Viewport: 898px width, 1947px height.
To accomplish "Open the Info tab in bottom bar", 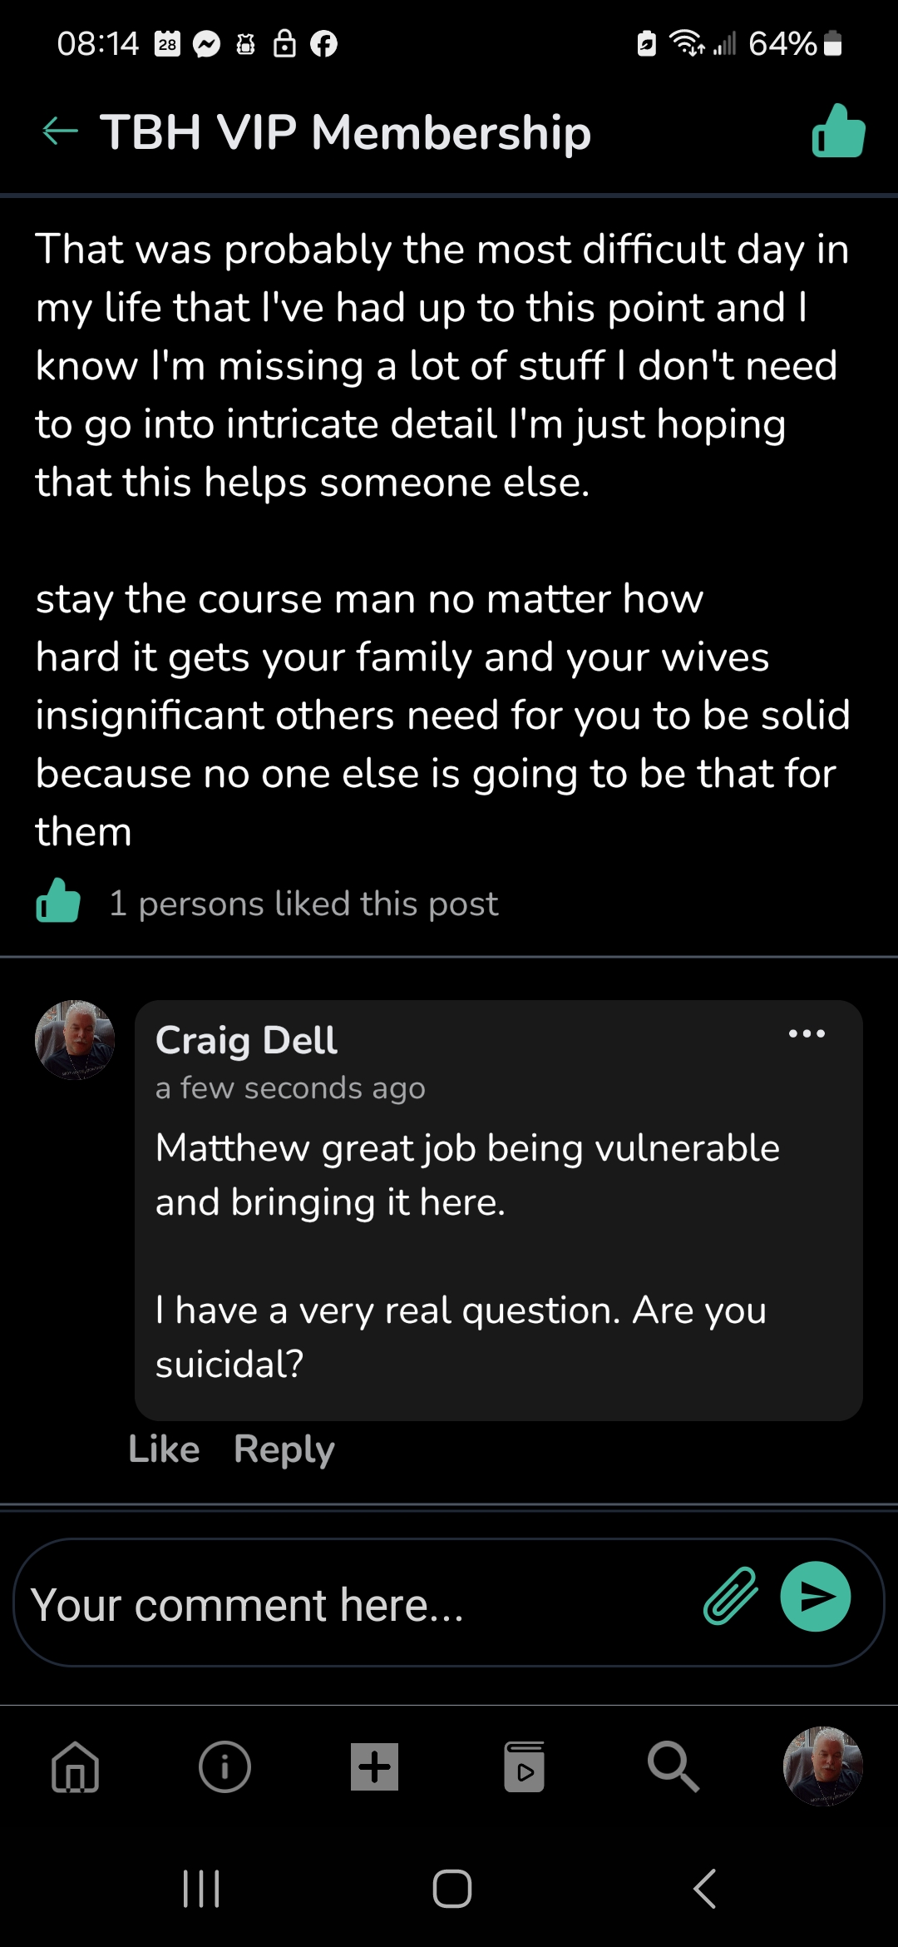I will pyautogui.click(x=224, y=1766).
